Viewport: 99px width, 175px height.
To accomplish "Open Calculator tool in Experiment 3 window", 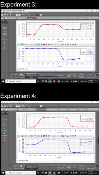I will [x=4, y=43].
